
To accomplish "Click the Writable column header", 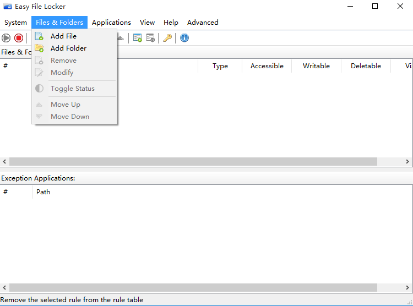I will pyautogui.click(x=316, y=66).
